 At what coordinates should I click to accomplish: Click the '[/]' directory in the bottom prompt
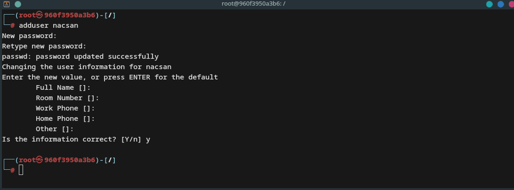(110, 160)
